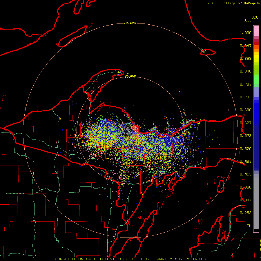Pick the pink segment of the color bar
The width and height of the screenshot is (261, 261).
tap(256, 31)
